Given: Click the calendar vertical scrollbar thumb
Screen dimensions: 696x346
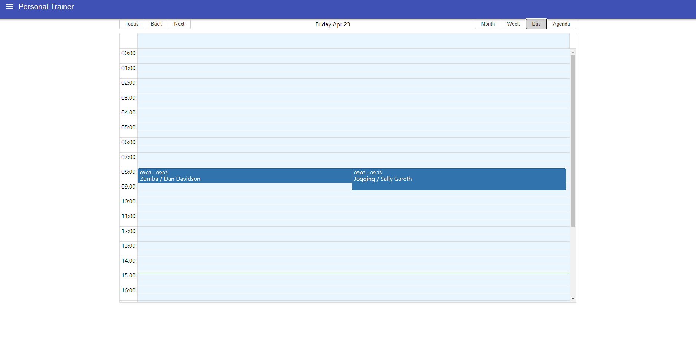Looking at the screenshot, I should point(573,141).
